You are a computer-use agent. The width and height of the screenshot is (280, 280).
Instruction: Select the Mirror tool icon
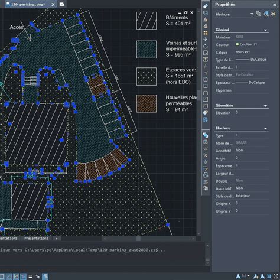pyautogui.click(x=206, y=19)
